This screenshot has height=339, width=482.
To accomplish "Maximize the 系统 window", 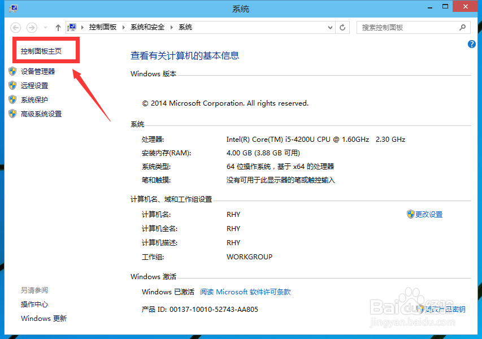I will pos(445,7).
